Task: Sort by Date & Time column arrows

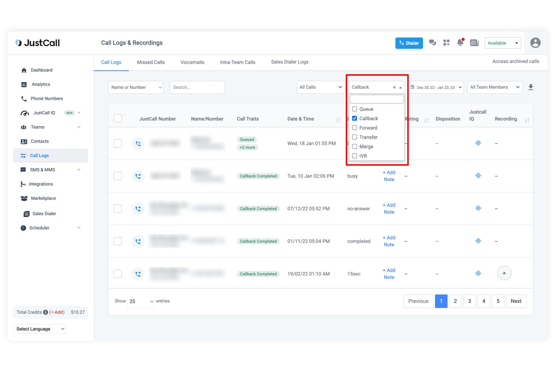Action: [338, 120]
